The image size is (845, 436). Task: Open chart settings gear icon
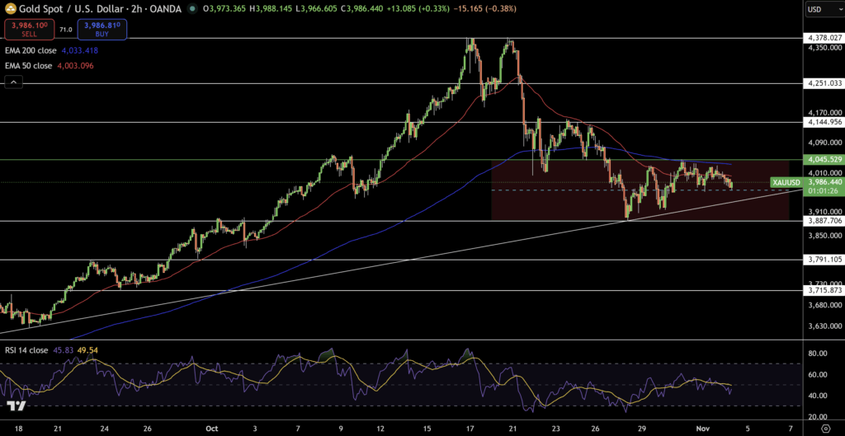coord(825,428)
